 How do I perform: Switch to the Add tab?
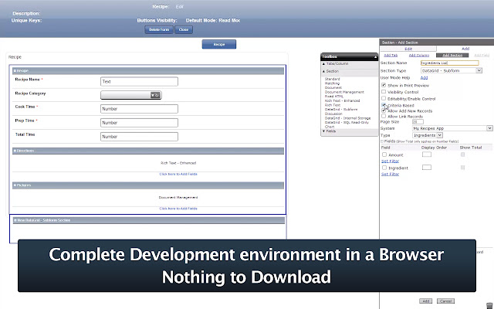(465, 49)
